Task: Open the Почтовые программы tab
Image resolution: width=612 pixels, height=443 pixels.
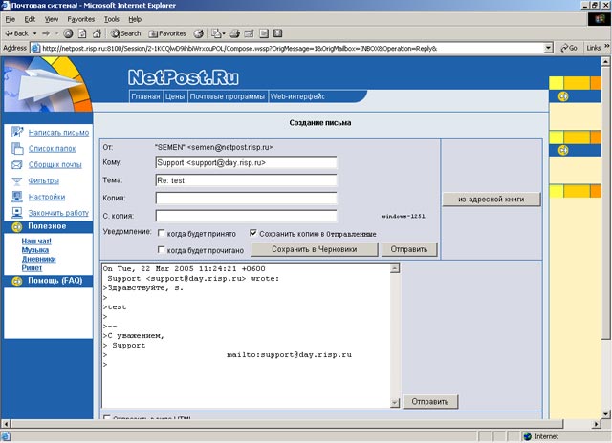Action: pos(228,96)
